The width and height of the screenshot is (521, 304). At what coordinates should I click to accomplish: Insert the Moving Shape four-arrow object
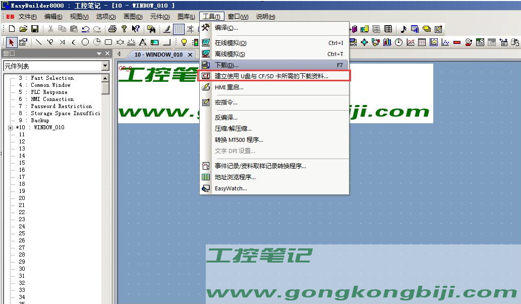coord(364,42)
